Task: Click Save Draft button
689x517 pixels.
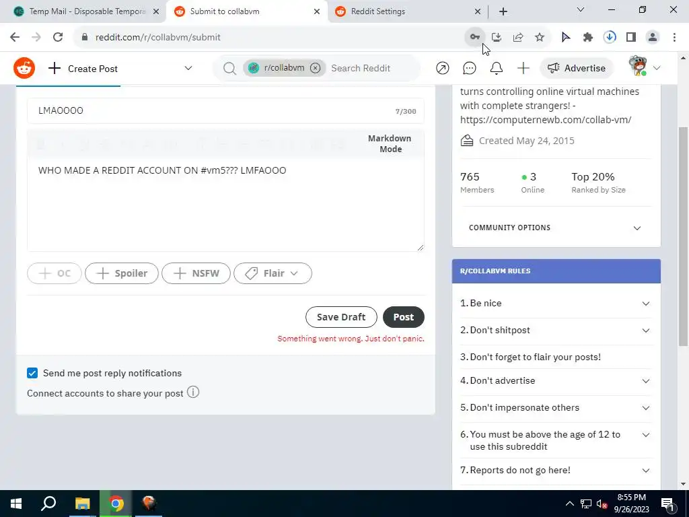Action: coord(341,317)
